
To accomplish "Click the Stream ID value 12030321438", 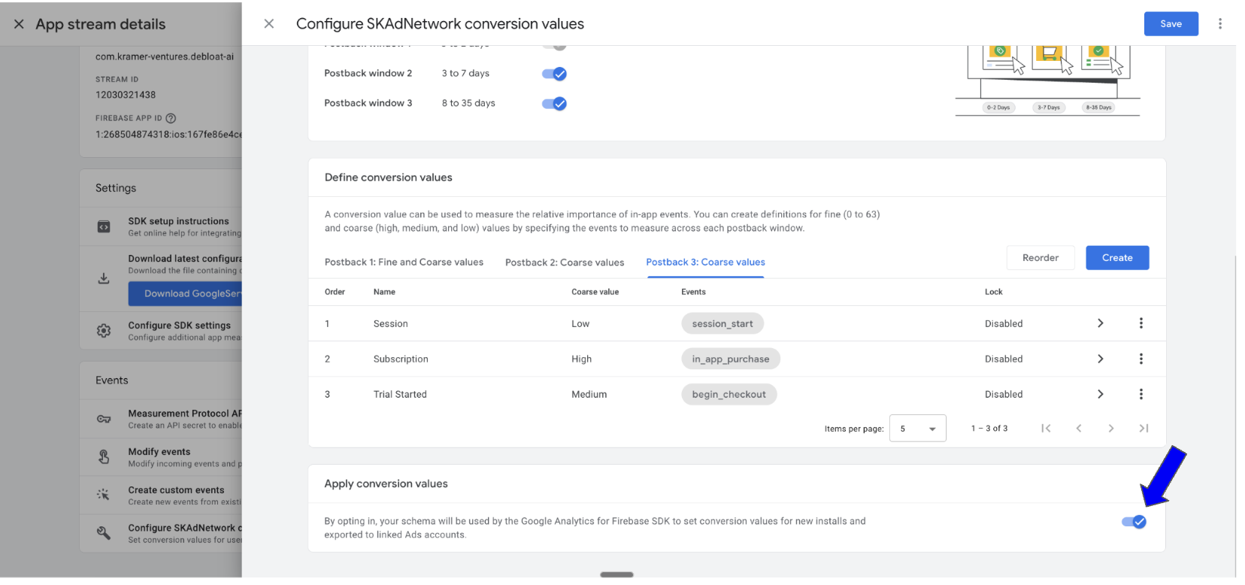I will pos(126,95).
